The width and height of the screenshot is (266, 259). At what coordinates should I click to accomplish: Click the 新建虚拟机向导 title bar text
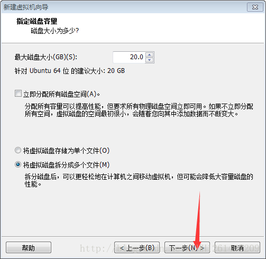pos(26,7)
